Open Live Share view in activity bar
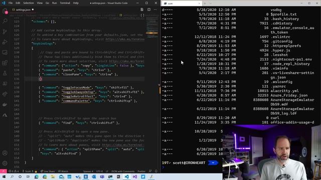 pyautogui.click(x=5, y=94)
